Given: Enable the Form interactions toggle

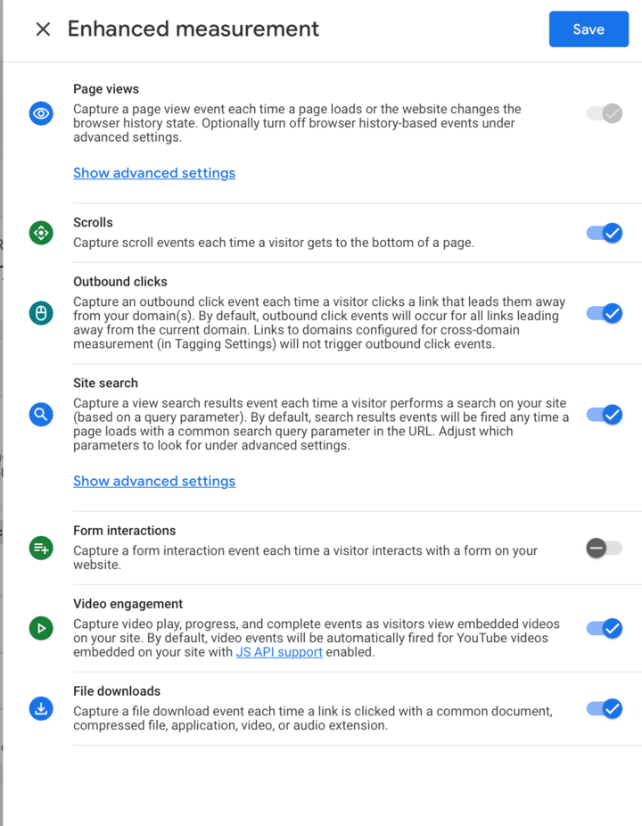Looking at the screenshot, I should coord(605,549).
